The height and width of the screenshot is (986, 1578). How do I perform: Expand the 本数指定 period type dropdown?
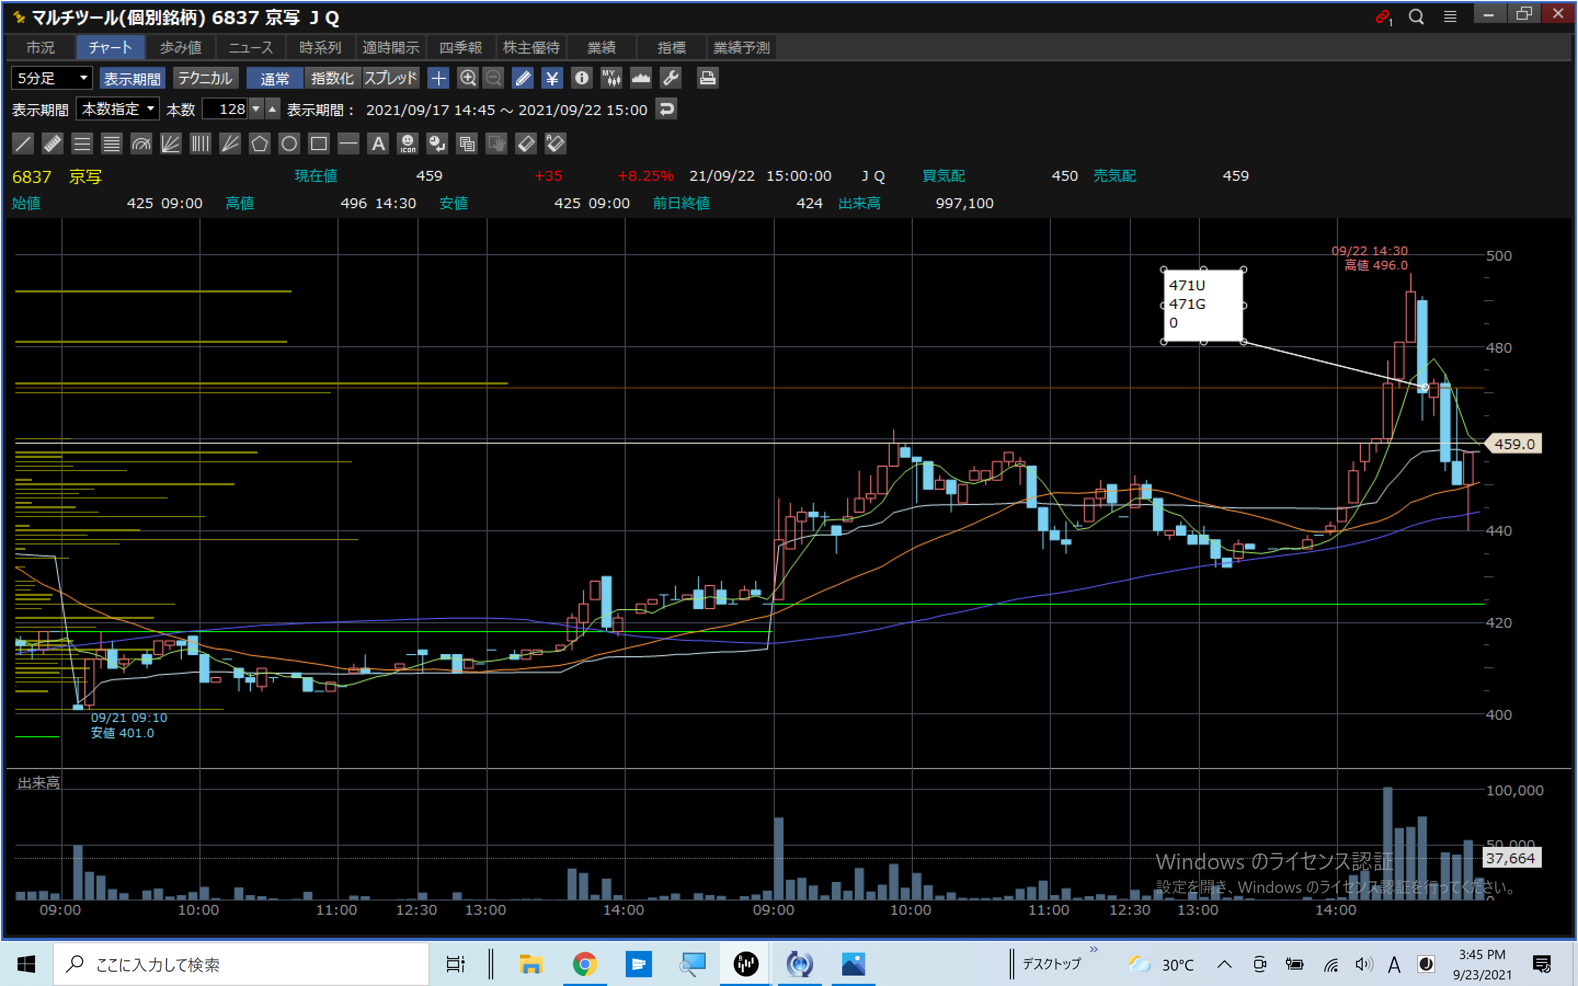pos(118,109)
